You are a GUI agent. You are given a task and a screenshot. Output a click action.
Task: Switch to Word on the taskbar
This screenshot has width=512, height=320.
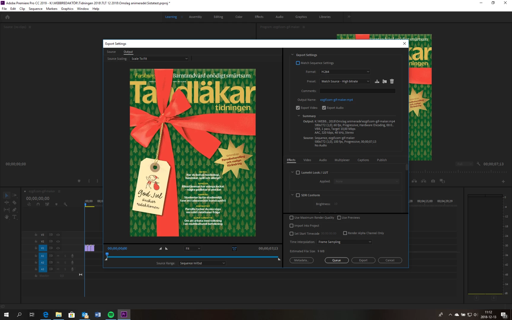point(98,315)
